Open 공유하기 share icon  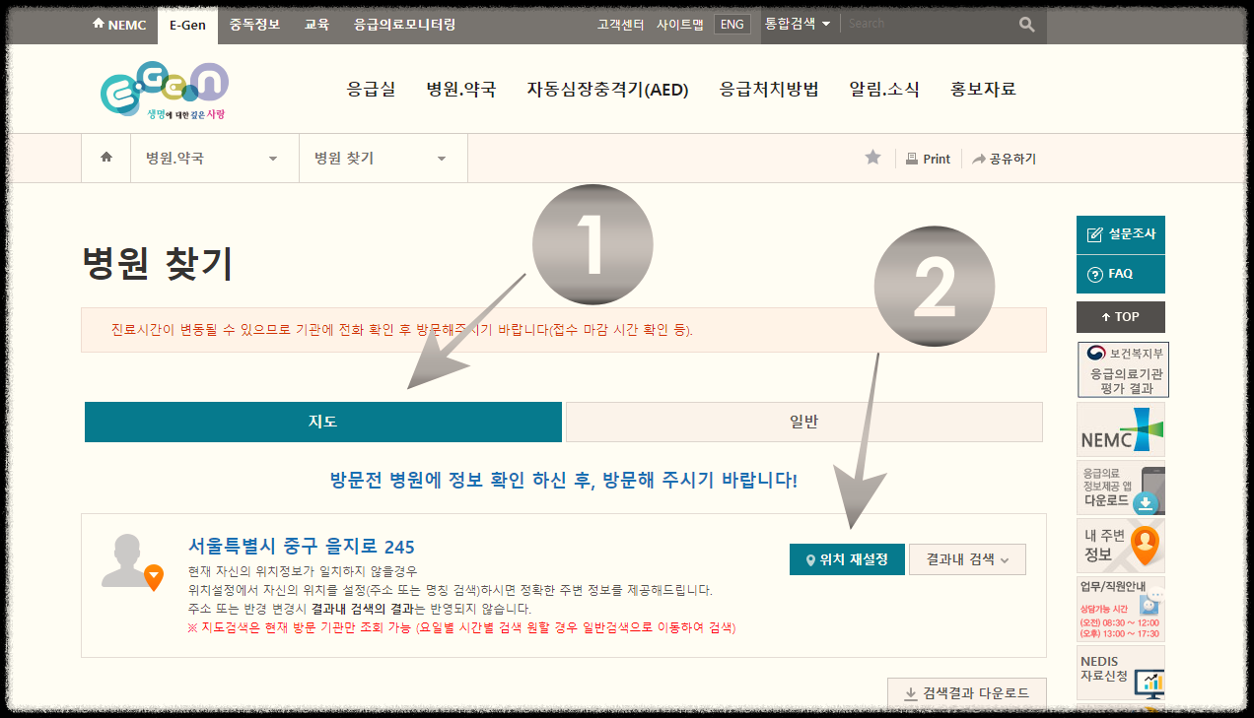pyautogui.click(x=1004, y=158)
